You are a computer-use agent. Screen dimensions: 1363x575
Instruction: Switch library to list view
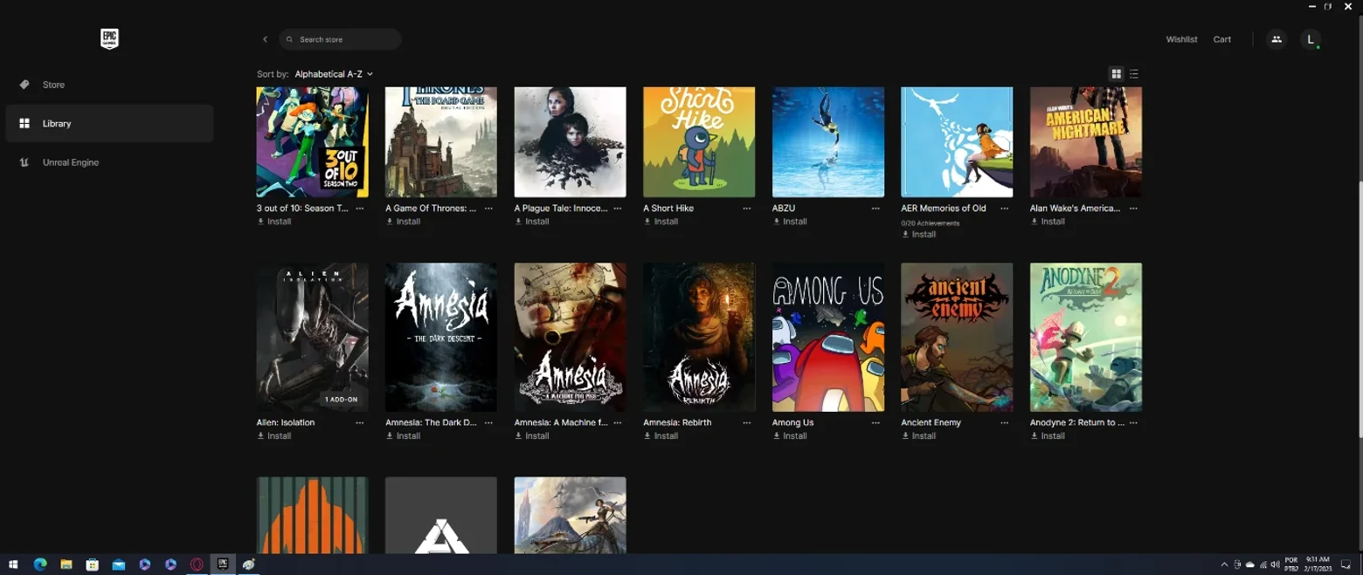(1134, 74)
